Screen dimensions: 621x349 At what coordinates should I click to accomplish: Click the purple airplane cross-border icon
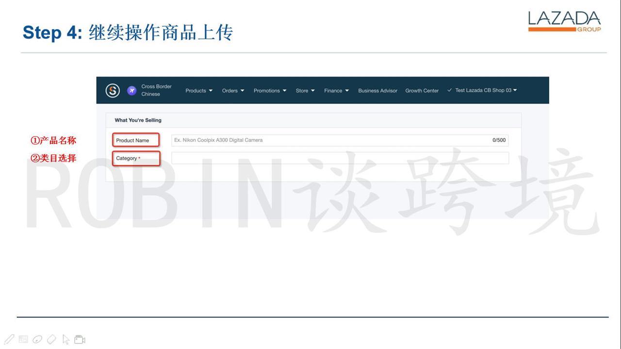[131, 90]
